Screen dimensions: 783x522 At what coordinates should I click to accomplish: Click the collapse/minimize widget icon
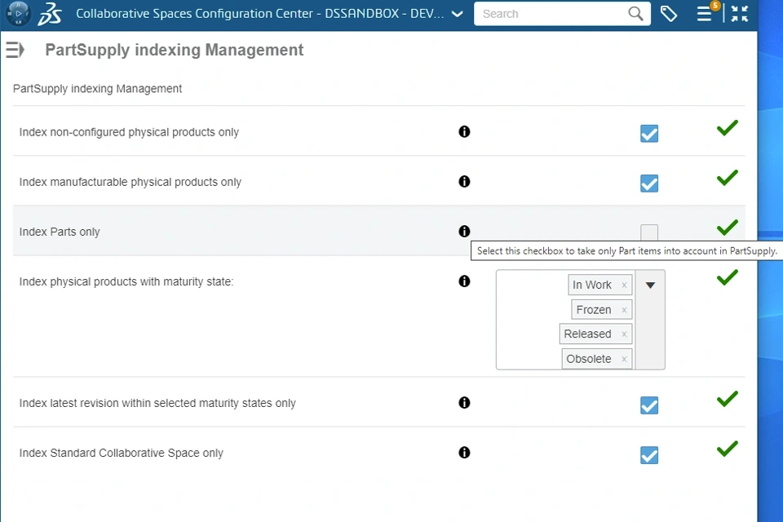pyautogui.click(x=740, y=14)
